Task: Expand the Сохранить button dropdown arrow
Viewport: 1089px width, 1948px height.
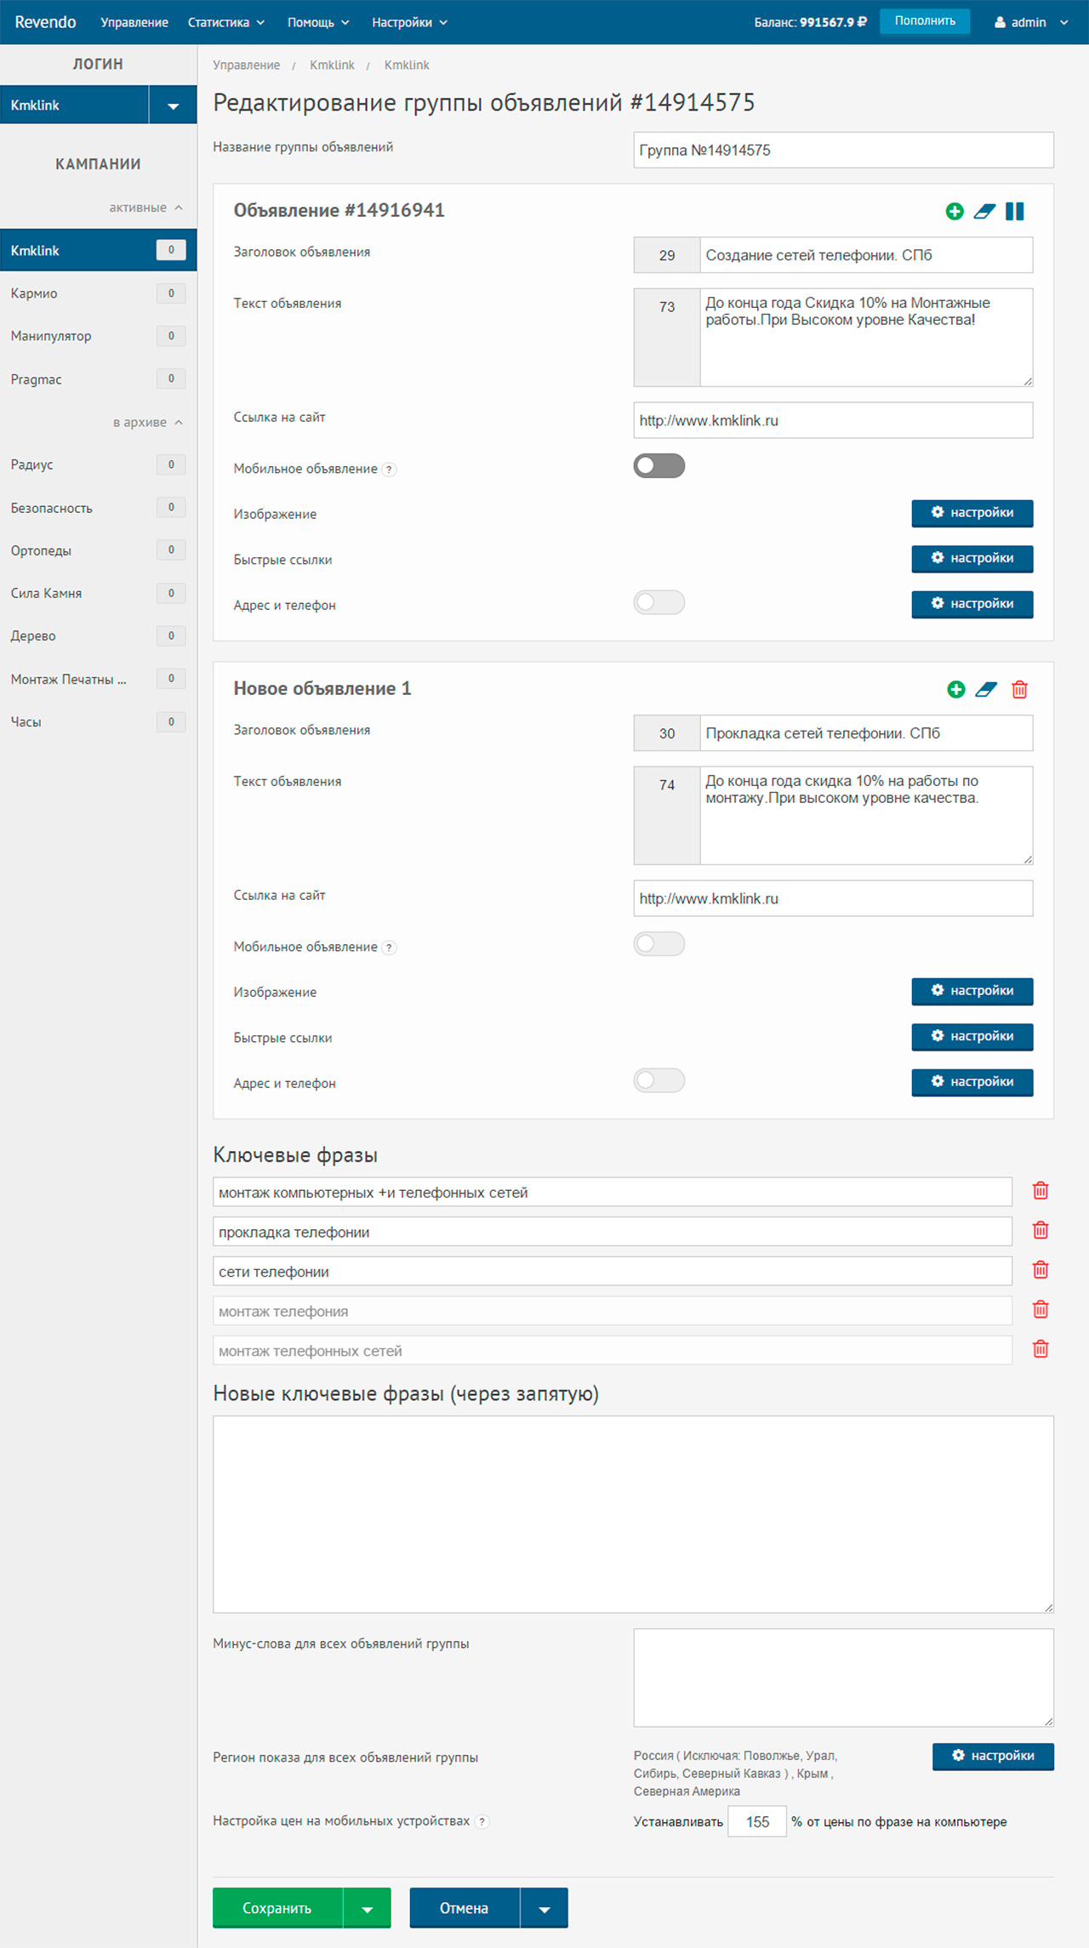Action: [368, 1909]
